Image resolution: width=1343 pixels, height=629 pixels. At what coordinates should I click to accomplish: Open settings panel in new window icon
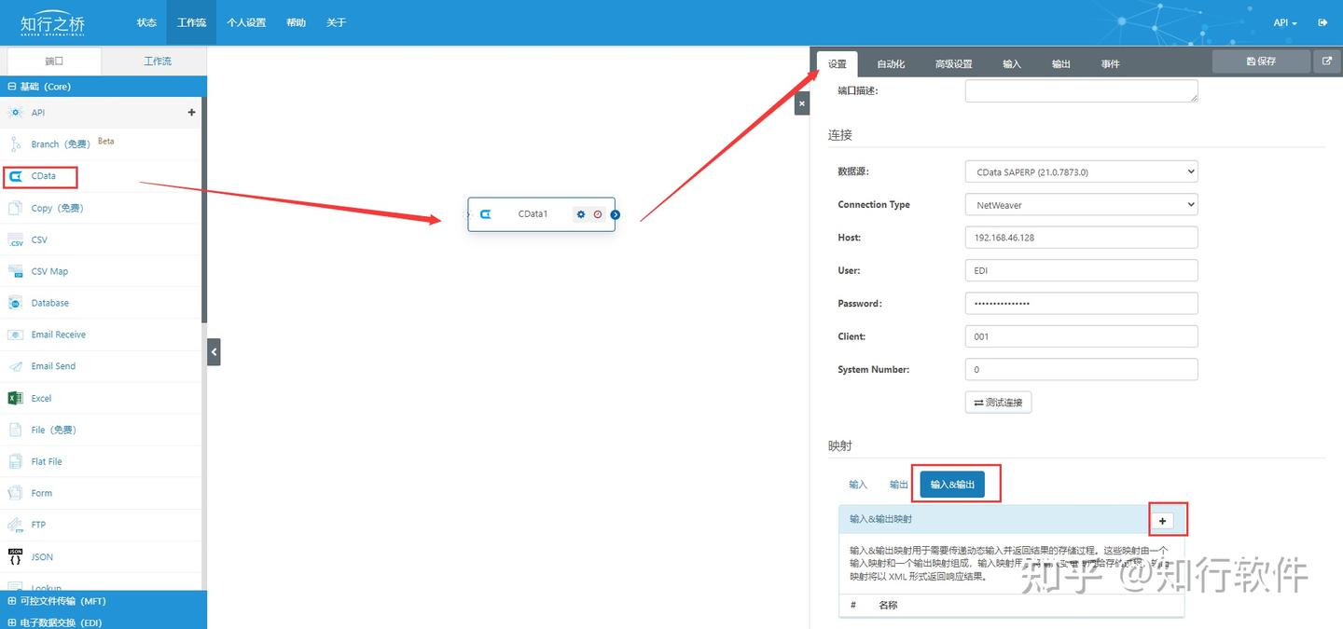coord(1326,62)
